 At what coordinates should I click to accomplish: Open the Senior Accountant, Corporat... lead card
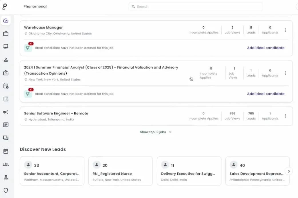click(x=52, y=171)
